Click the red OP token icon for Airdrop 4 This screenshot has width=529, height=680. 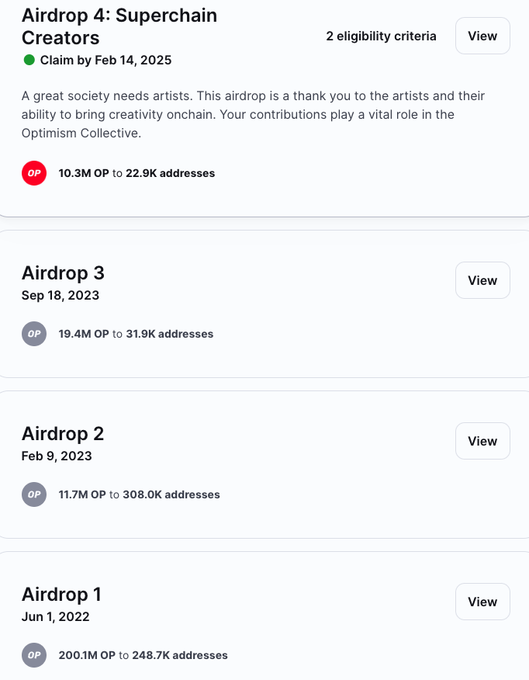[34, 173]
